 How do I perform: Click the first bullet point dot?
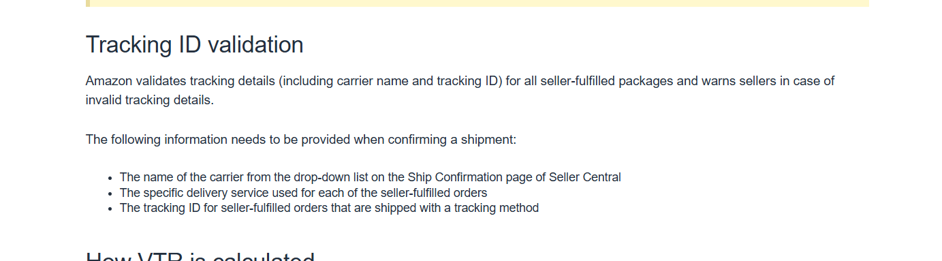(x=110, y=179)
